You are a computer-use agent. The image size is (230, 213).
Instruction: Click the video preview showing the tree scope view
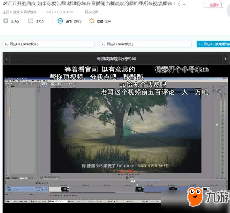click(x=126, y=131)
